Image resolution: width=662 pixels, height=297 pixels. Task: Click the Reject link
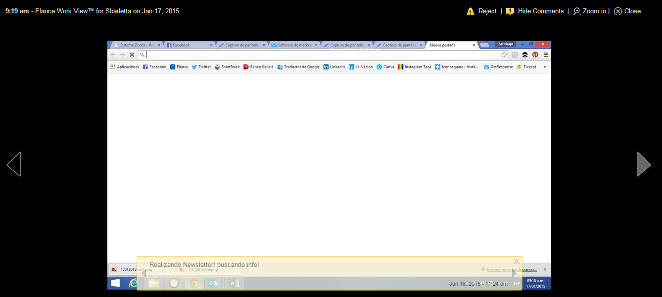point(487,11)
